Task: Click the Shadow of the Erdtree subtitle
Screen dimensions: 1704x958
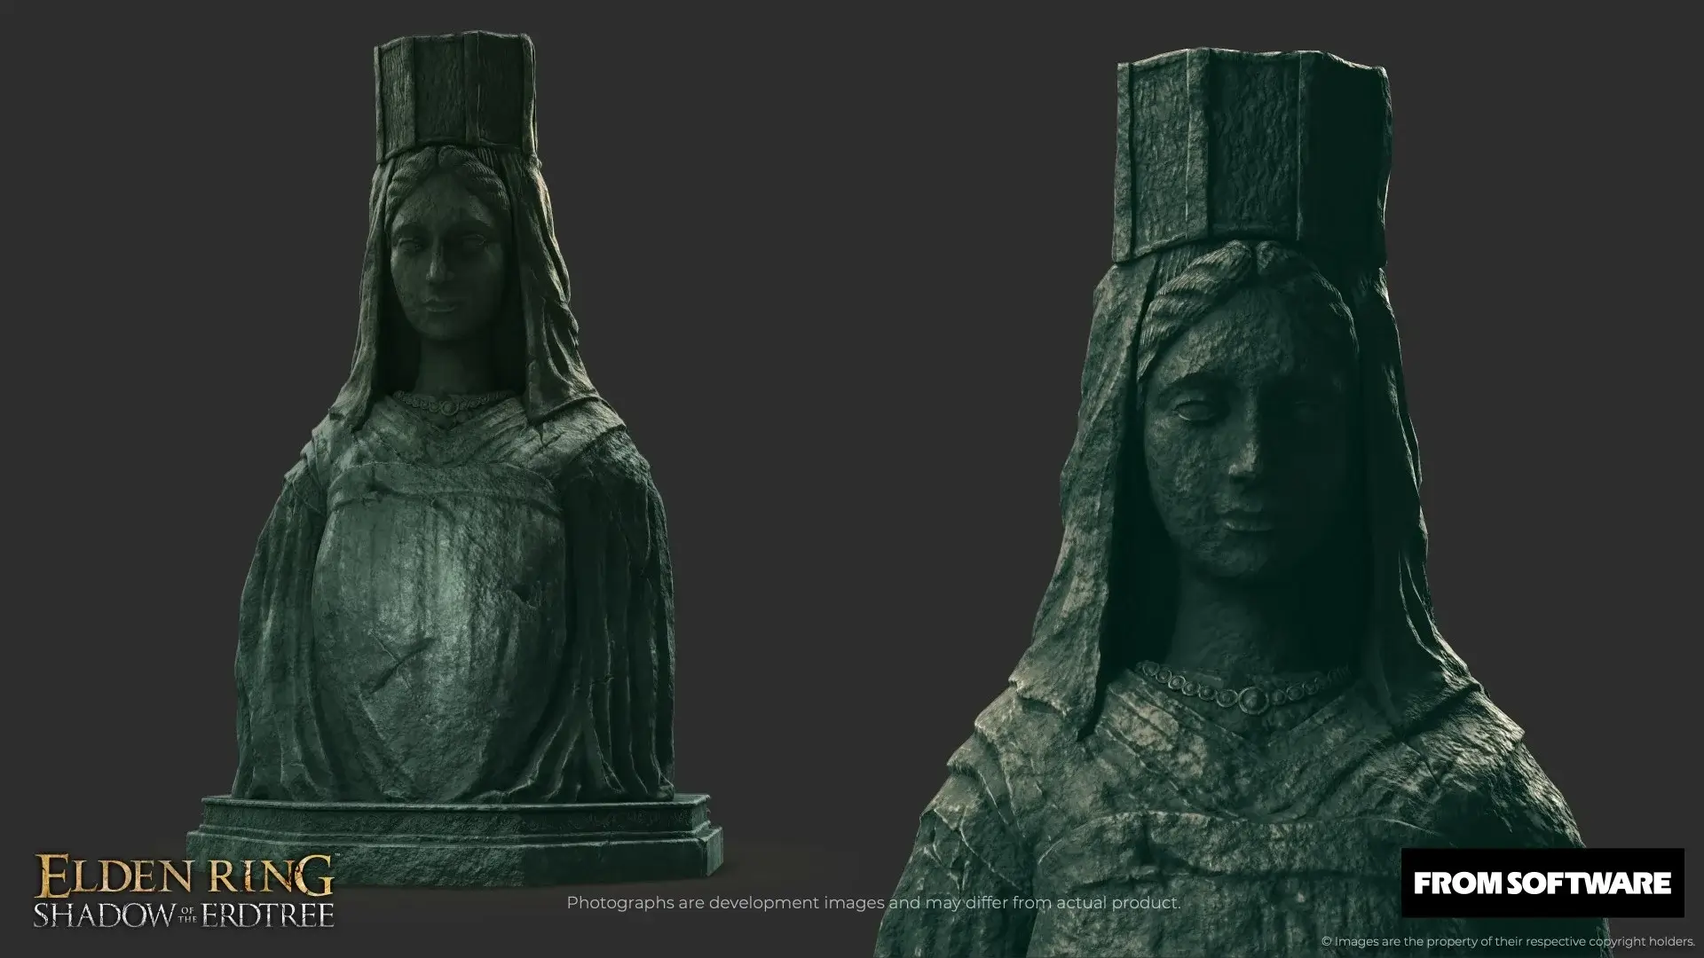Action: (x=184, y=915)
